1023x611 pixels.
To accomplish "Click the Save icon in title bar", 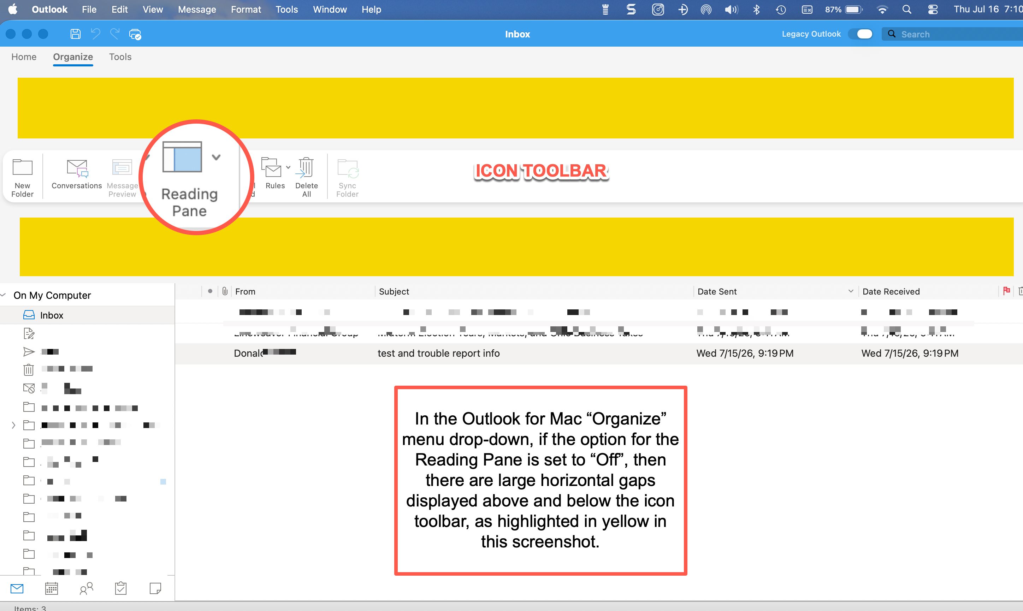I will [x=75, y=34].
